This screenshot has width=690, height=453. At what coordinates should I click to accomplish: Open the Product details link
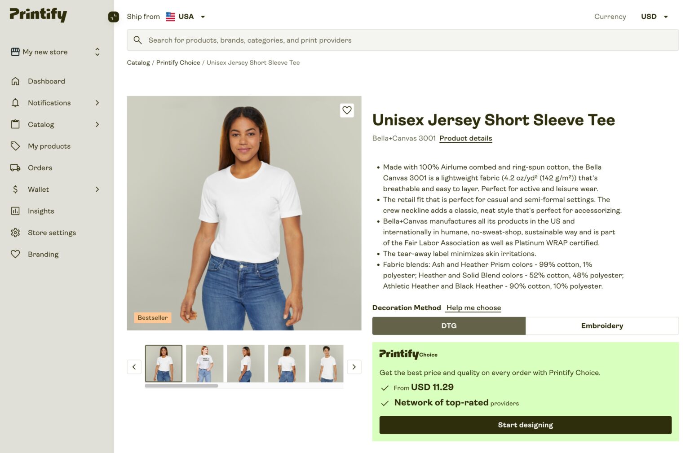pos(465,138)
